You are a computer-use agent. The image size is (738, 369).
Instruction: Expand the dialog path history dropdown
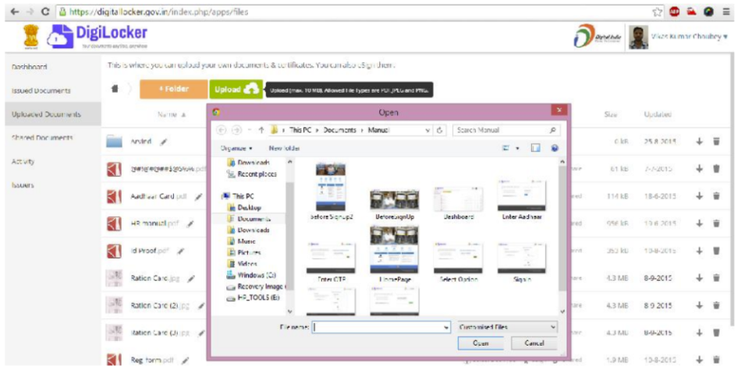coord(427,130)
